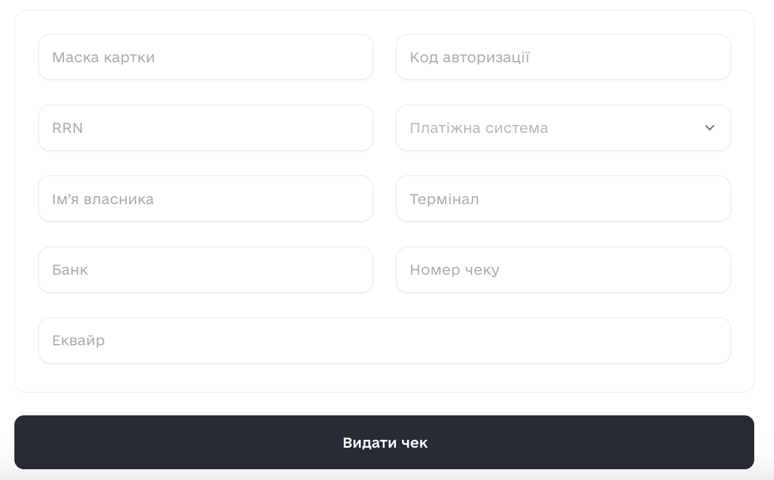Screen dimensions: 774x480
Task: Set focus to cardholder name field
Action: (205, 199)
